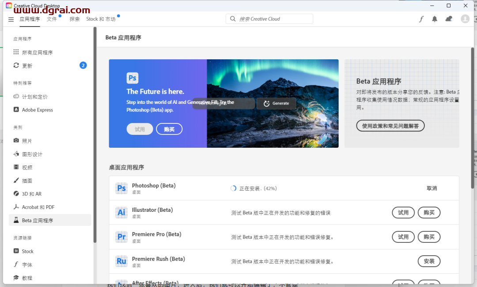The width and height of the screenshot is (477, 287).
Task: Switch to the Stock 和 市场 tab
Action: coord(101,19)
